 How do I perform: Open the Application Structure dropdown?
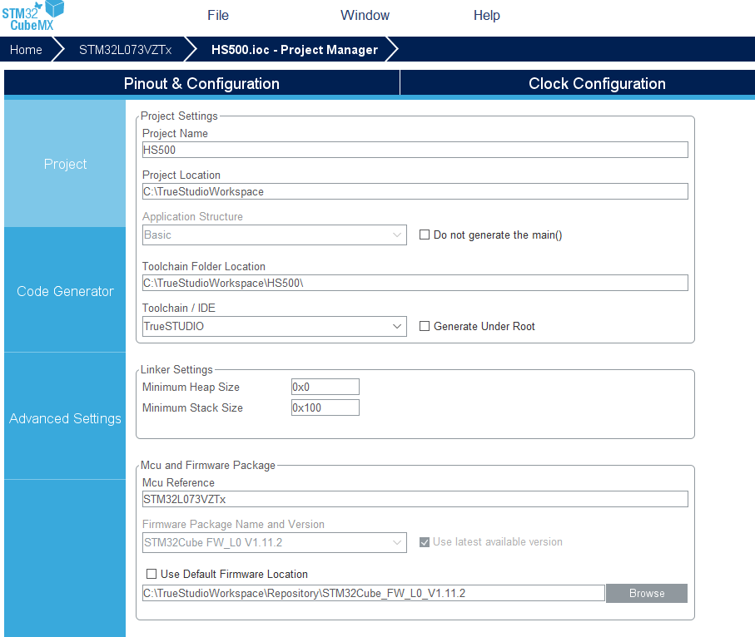pyautogui.click(x=275, y=235)
